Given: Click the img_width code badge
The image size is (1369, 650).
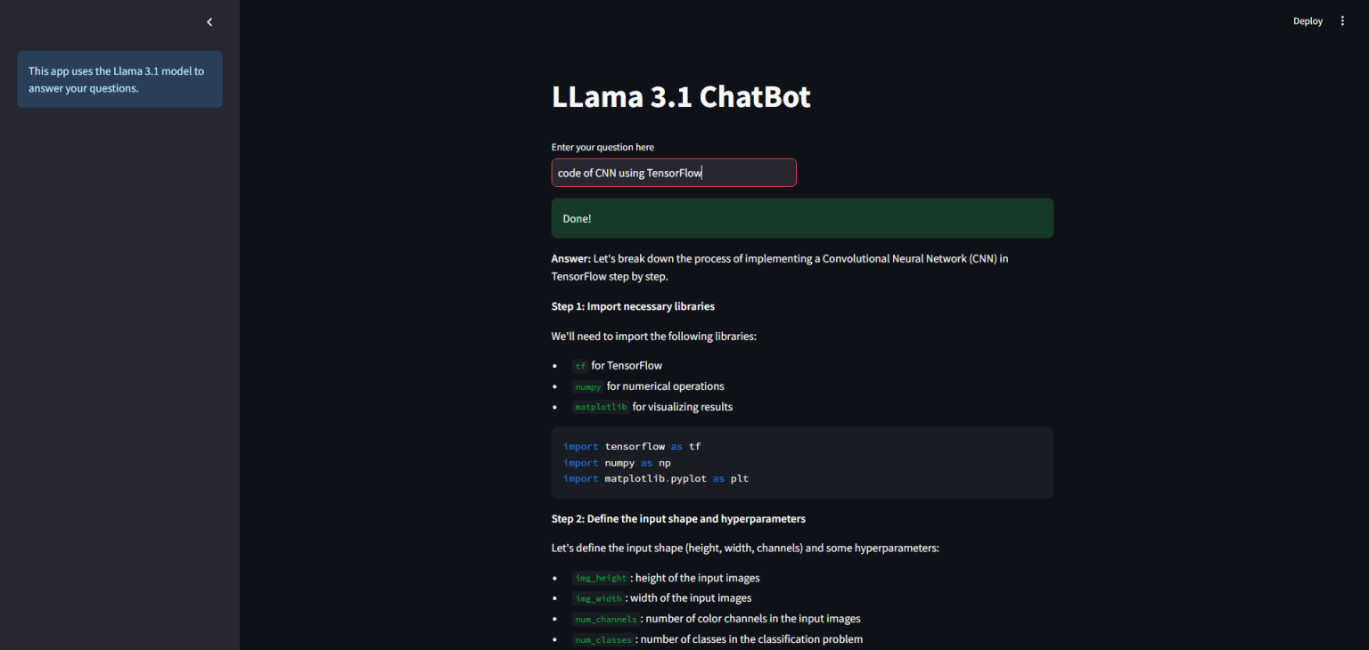Looking at the screenshot, I should click(598, 597).
